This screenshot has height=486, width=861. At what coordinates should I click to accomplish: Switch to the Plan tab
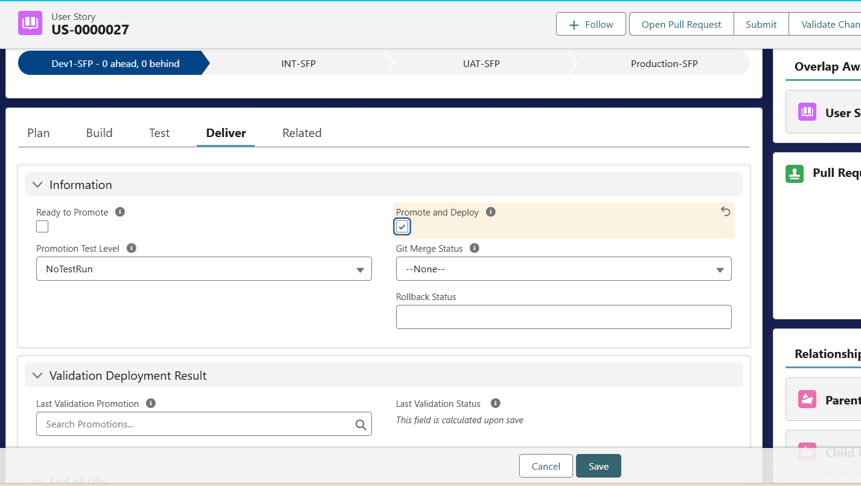39,133
